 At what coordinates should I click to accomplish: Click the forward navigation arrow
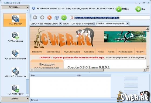[42, 17]
